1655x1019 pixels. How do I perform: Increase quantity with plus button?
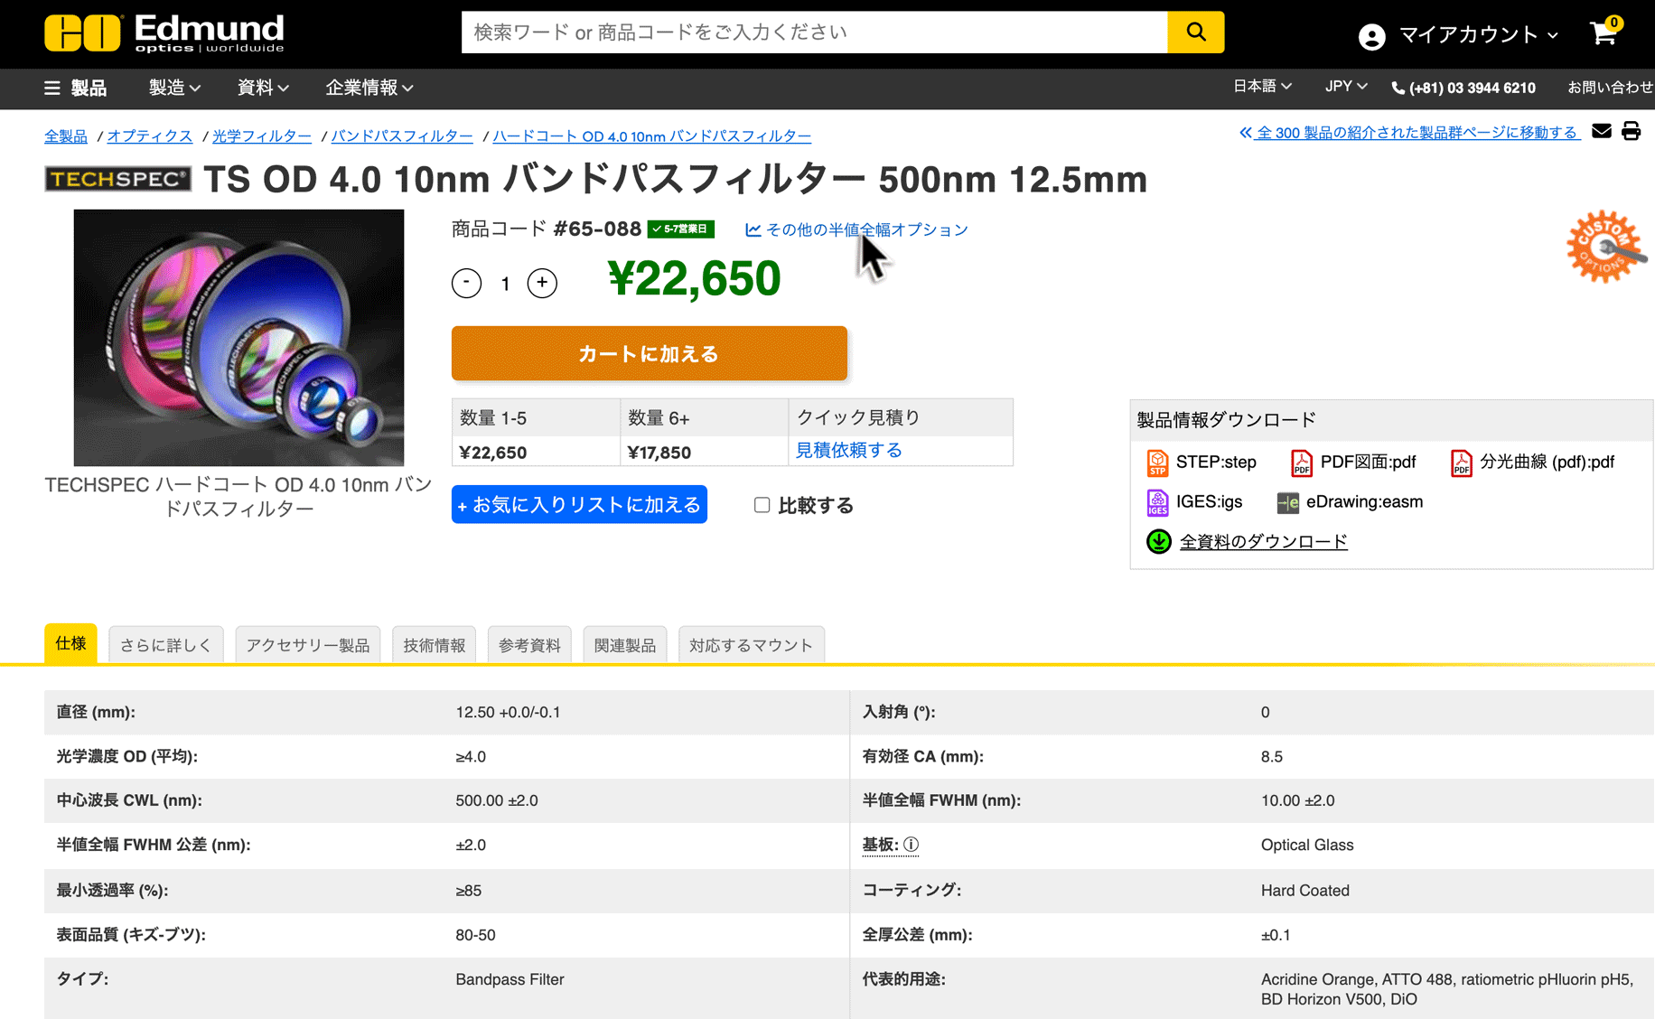[542, 283]
